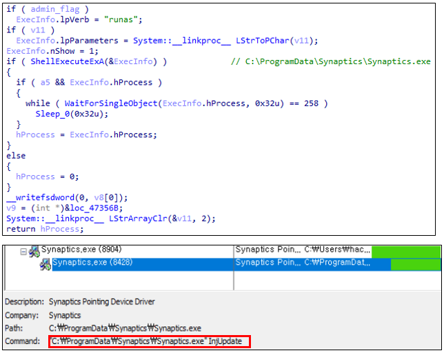Screen dimensions: 444x353
Task: Click the C:\Users\hac... path cell
Action: (x=337, y=250)
